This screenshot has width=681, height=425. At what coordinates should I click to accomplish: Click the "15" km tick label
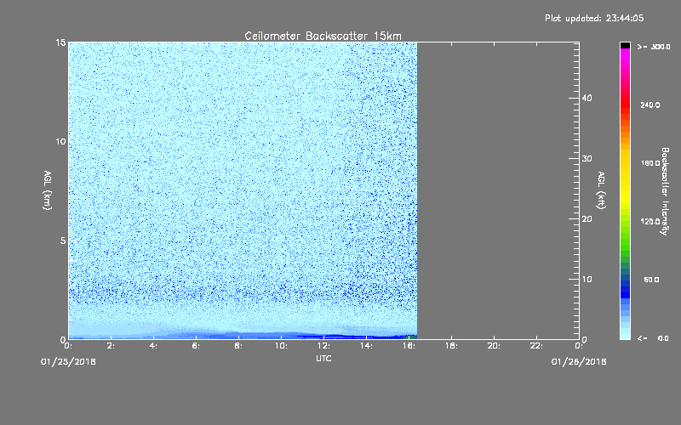tap(60, 42)
